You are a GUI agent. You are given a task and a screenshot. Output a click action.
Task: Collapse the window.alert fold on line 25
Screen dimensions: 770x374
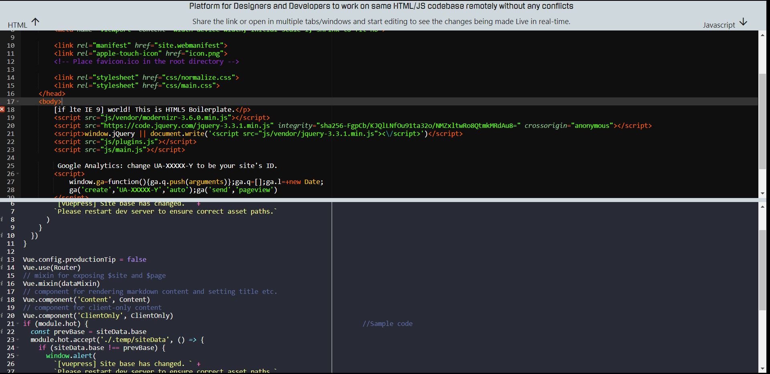(x=18, y=356)
